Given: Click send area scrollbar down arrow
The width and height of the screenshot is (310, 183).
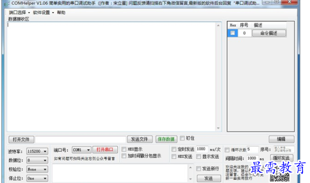Looking at the screenshot, I should 190,179.
